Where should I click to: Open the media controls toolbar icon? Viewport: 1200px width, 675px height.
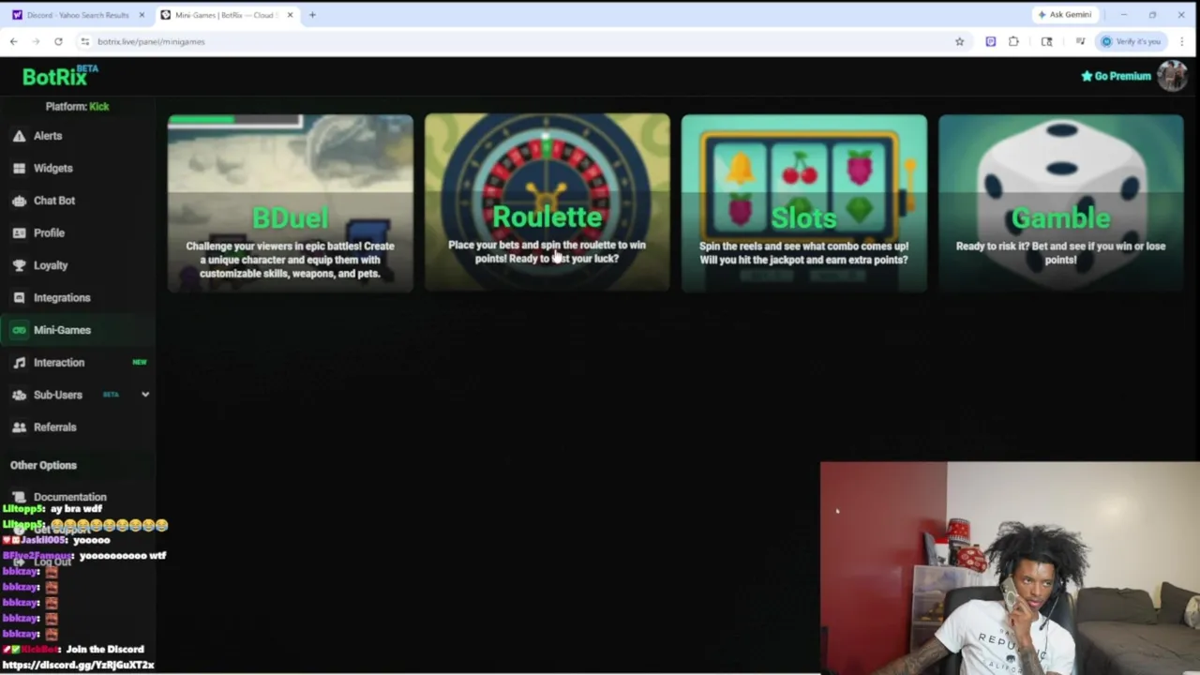pos(1080,41)
